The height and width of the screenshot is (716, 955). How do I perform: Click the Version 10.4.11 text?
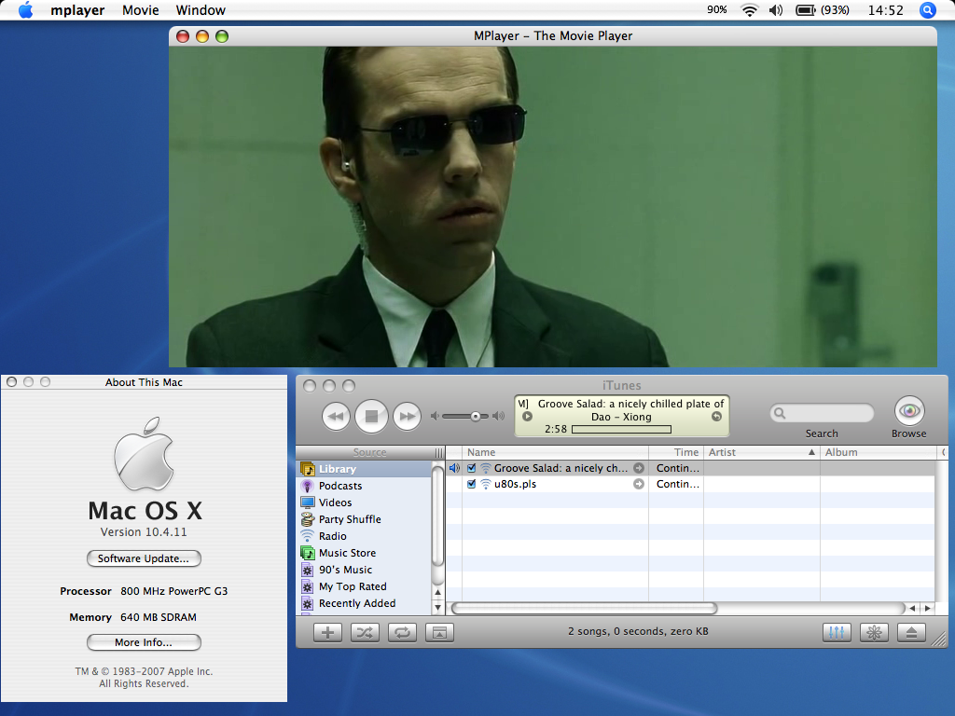coord(144,532)
